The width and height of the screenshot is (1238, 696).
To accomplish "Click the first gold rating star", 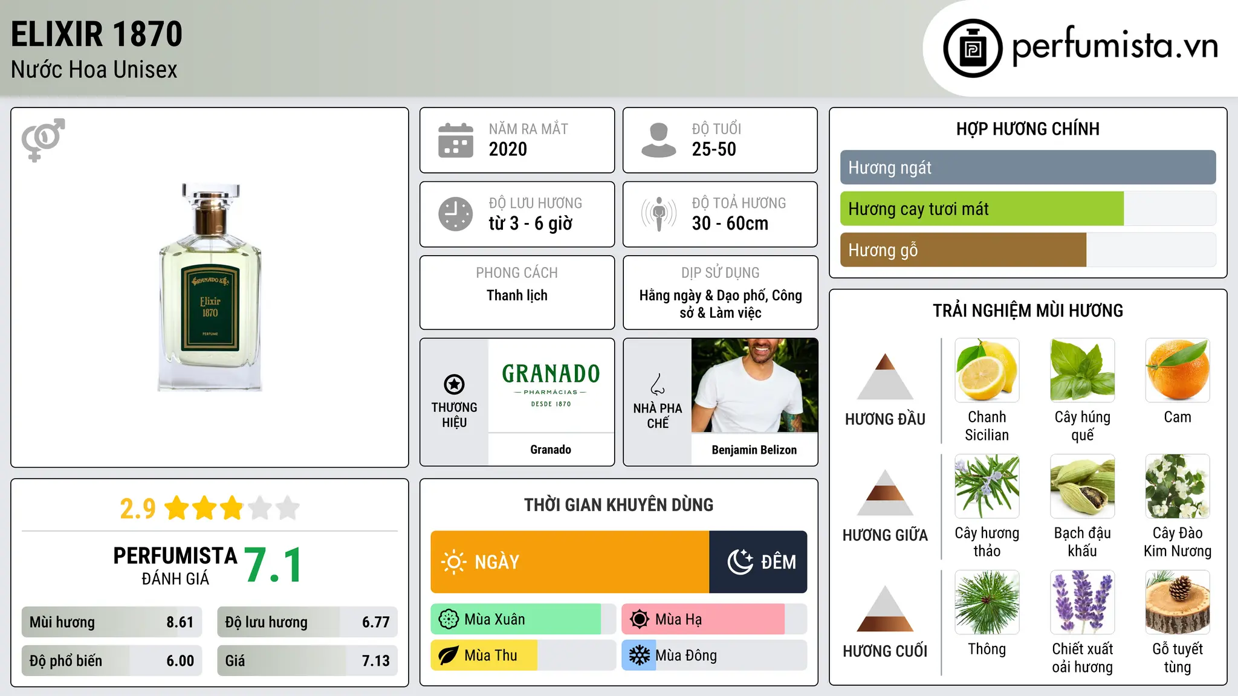I will [177, 508].
